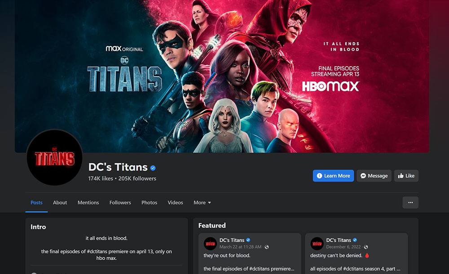Go to the Followers tab

point(120,202)
